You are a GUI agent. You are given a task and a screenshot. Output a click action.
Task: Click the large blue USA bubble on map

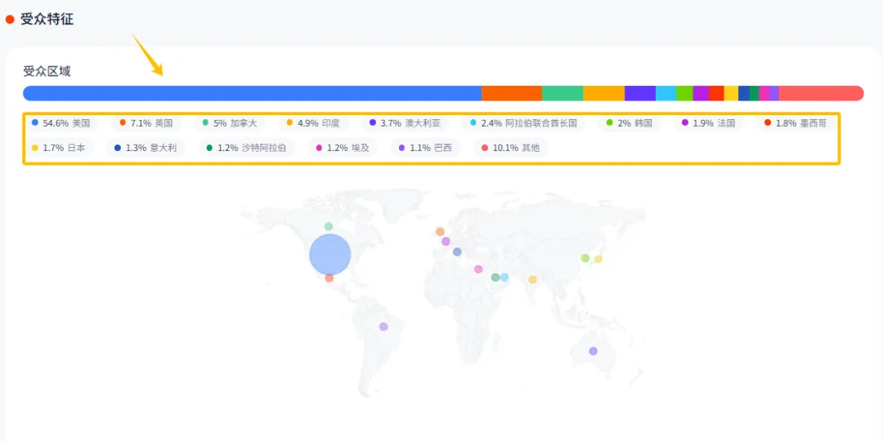329,254
